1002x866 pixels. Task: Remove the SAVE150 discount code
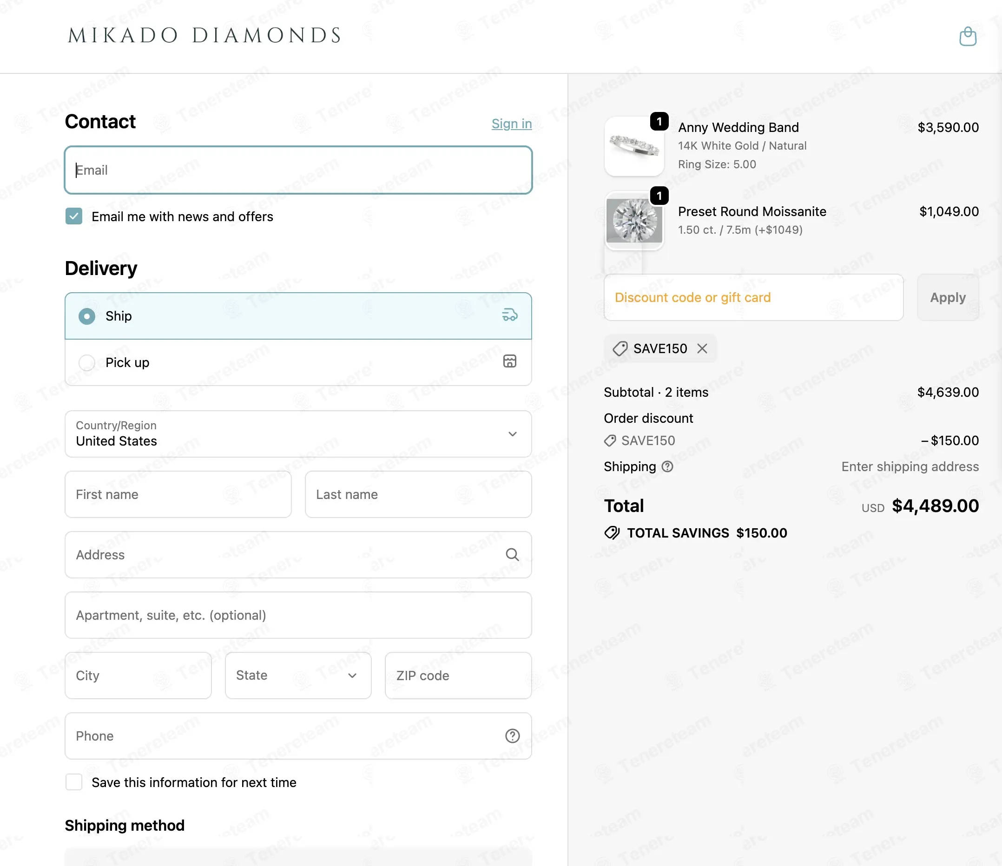[x=702, y=348]
